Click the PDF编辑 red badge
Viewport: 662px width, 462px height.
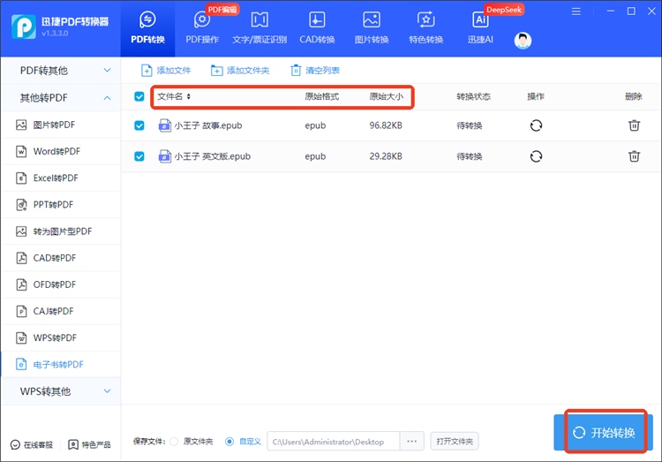coord(222,10)
